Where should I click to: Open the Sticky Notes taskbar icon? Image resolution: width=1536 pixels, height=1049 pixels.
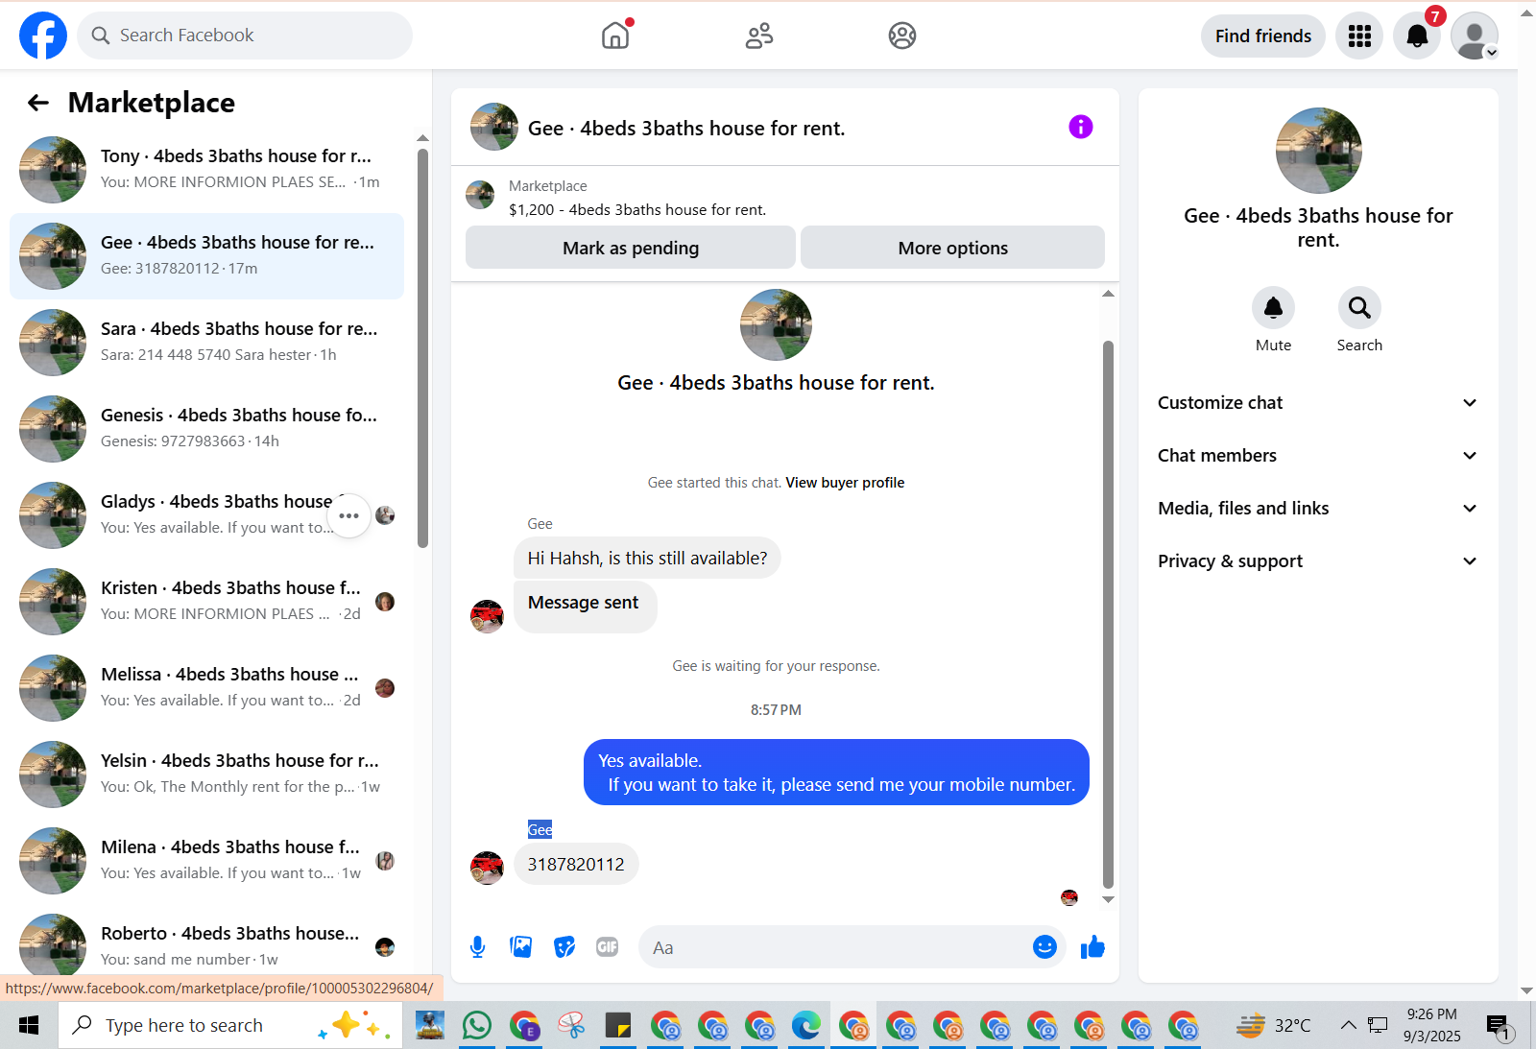[x=617, y=1026]
